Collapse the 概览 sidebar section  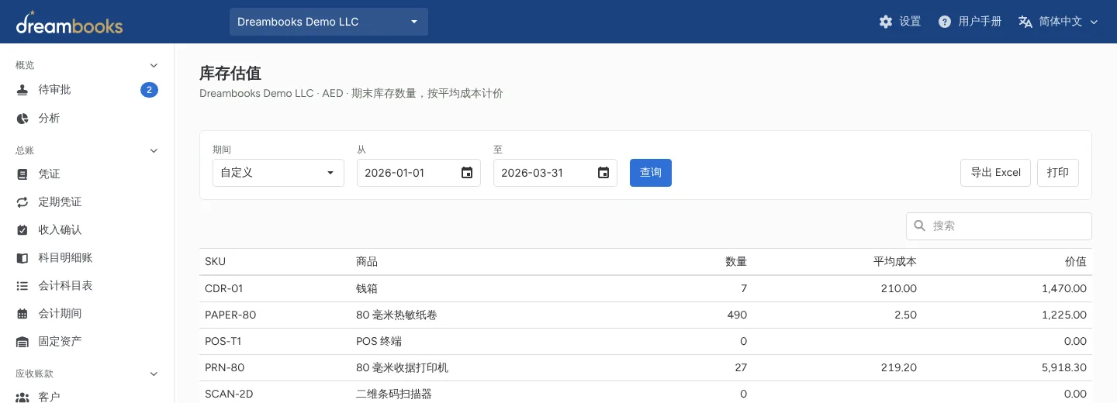pyautogui.click(x=154, y=65)
